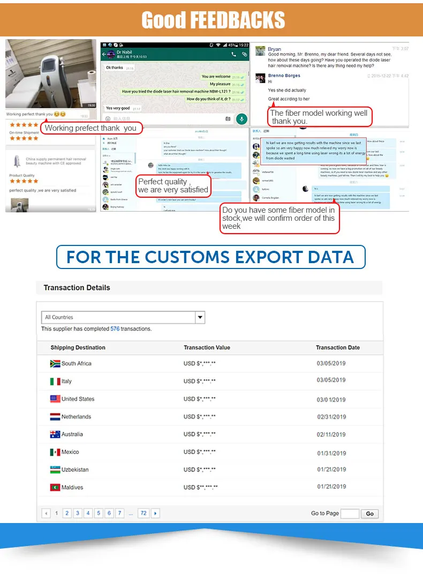Click the South Africa flag icon
Viewport: 423px width, 575px height.
tap(55, 363)
